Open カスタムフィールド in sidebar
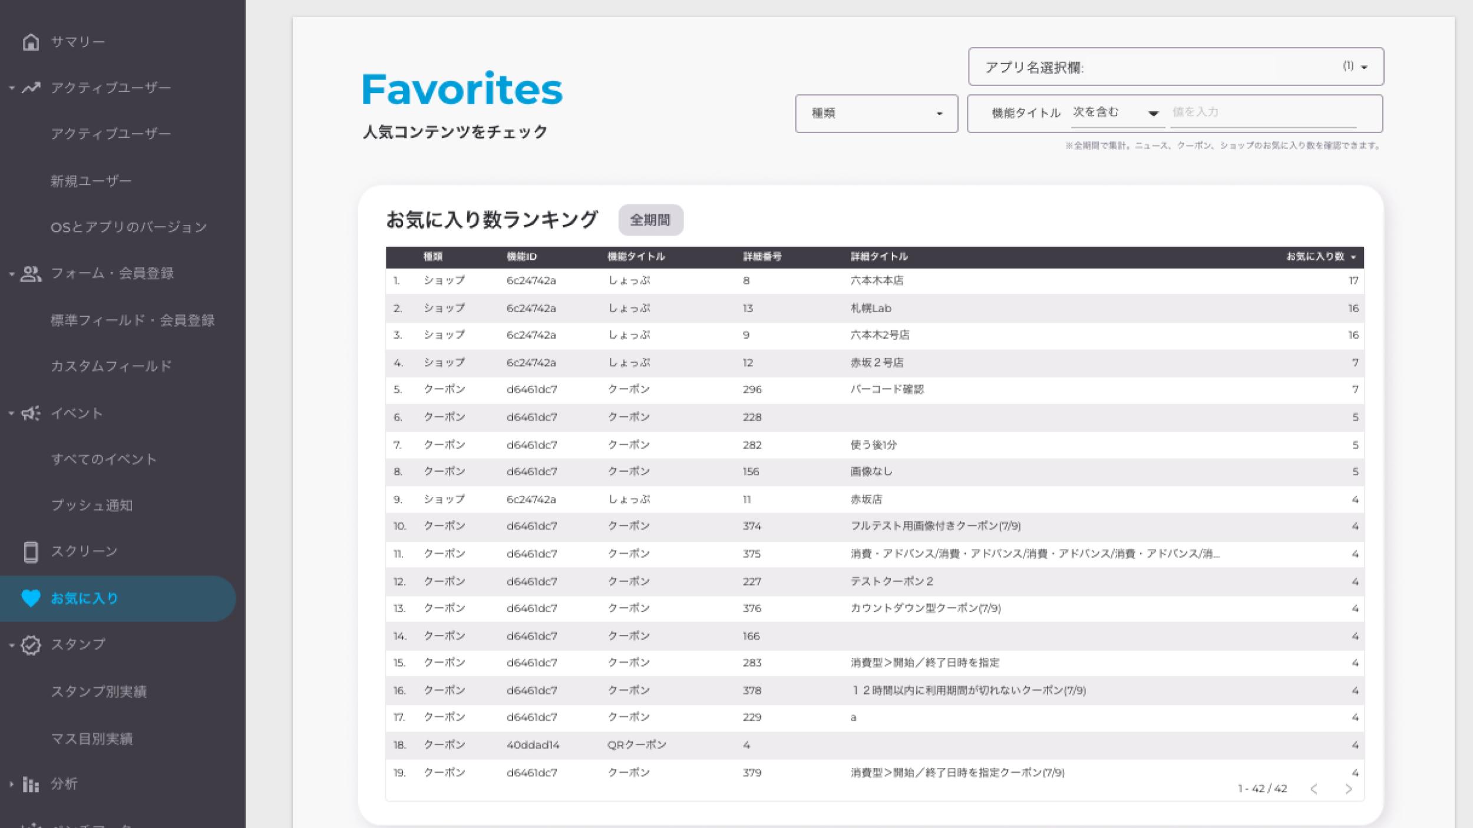Viewport: 1473px width, 828px height. point(111,366)
